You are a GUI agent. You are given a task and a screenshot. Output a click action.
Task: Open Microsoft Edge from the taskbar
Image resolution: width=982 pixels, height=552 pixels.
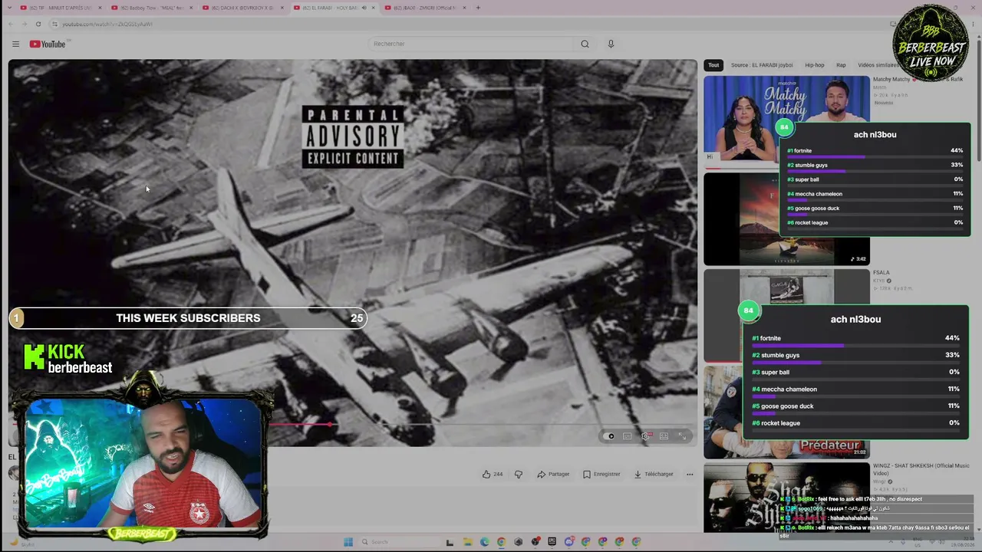click(x=484, y=542)
